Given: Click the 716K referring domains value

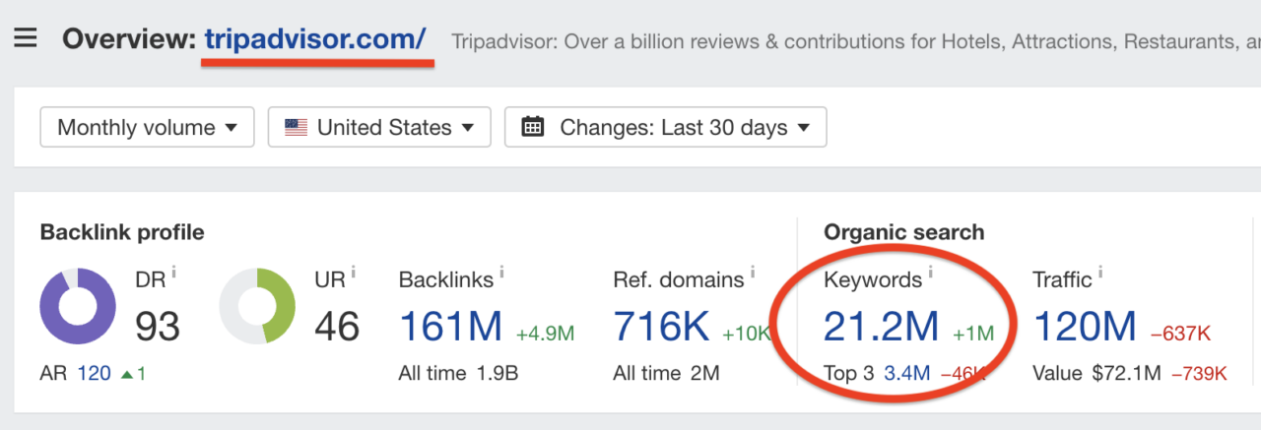Looking at the screenshot, I should [x=662, y=327].
